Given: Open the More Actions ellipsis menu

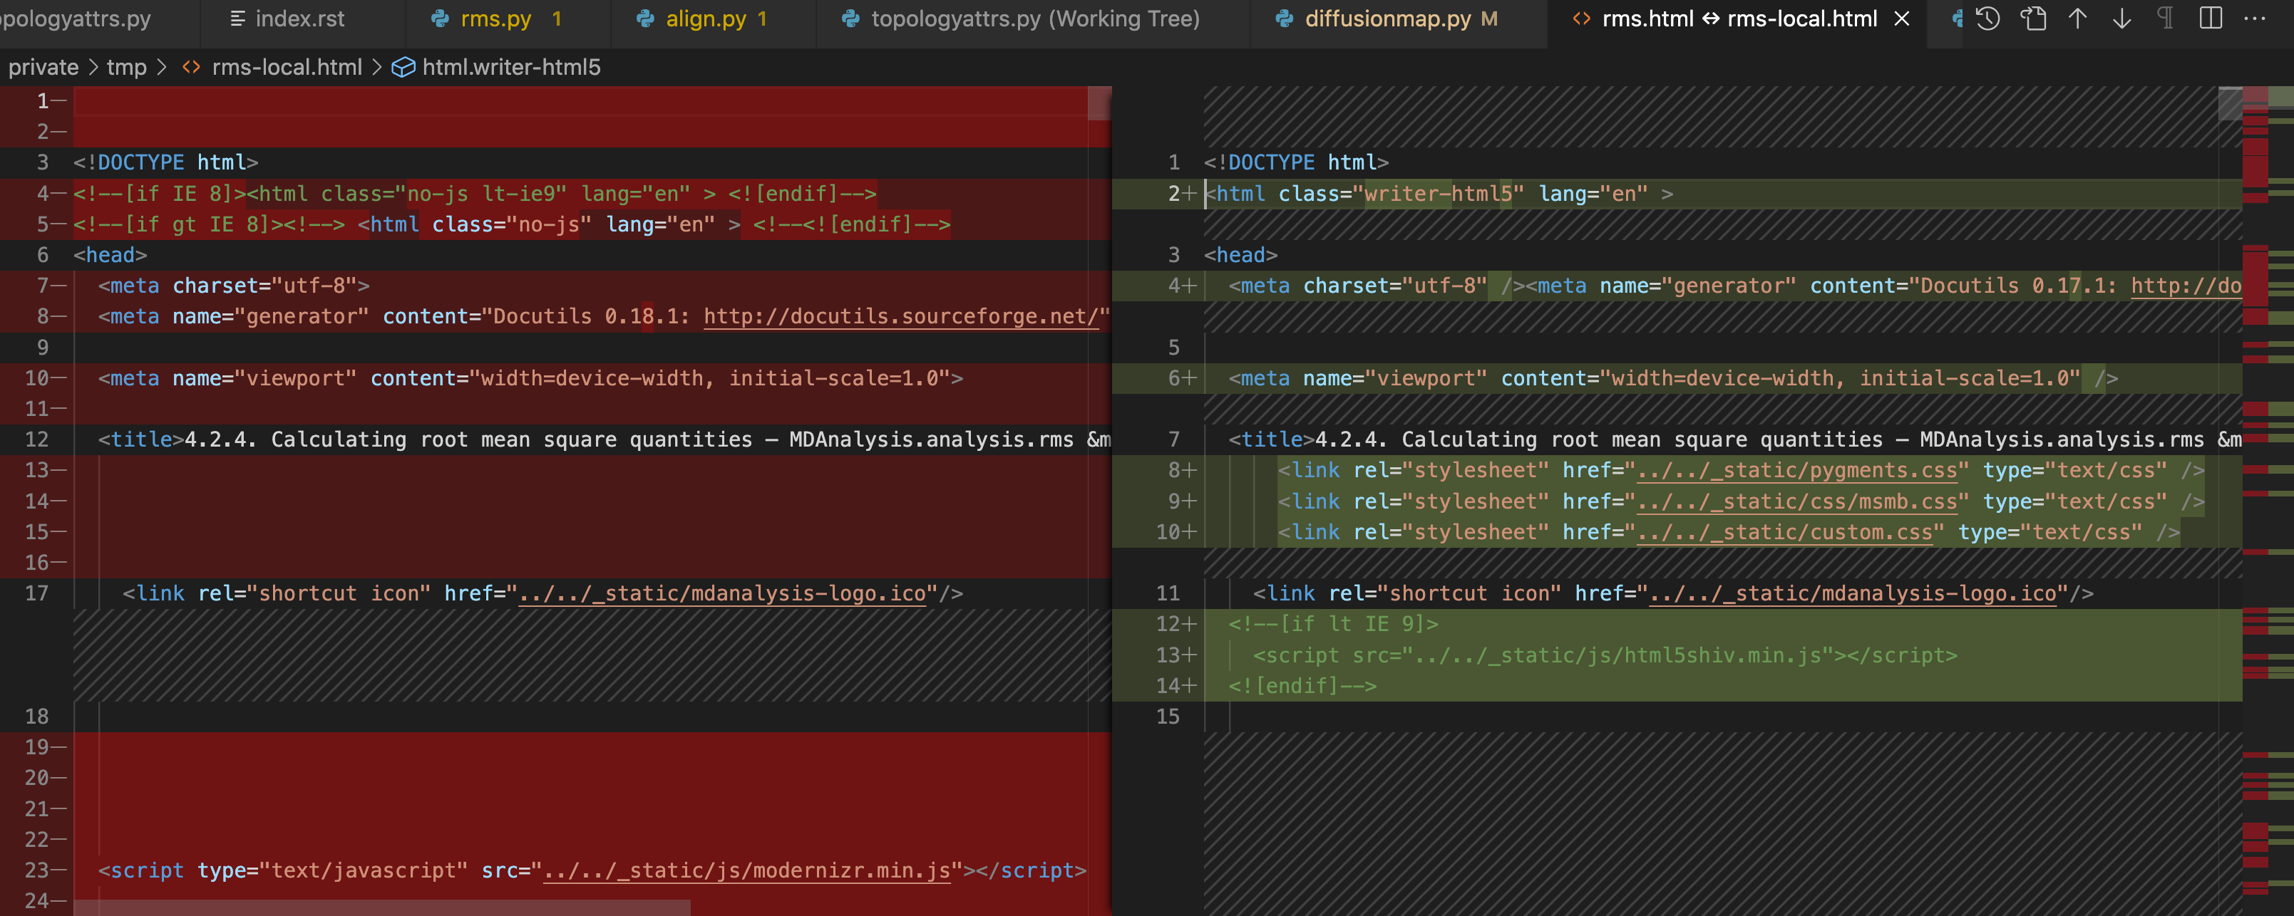Looking at the screenshot, I should [2255, 19].
